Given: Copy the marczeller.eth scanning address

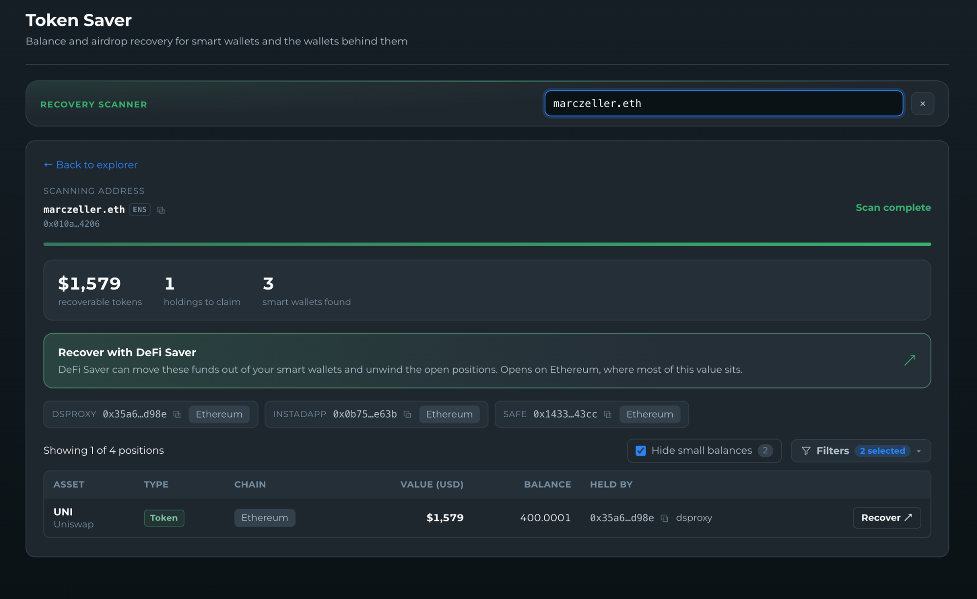Looking at the screenshot, I should click(161, 210).
